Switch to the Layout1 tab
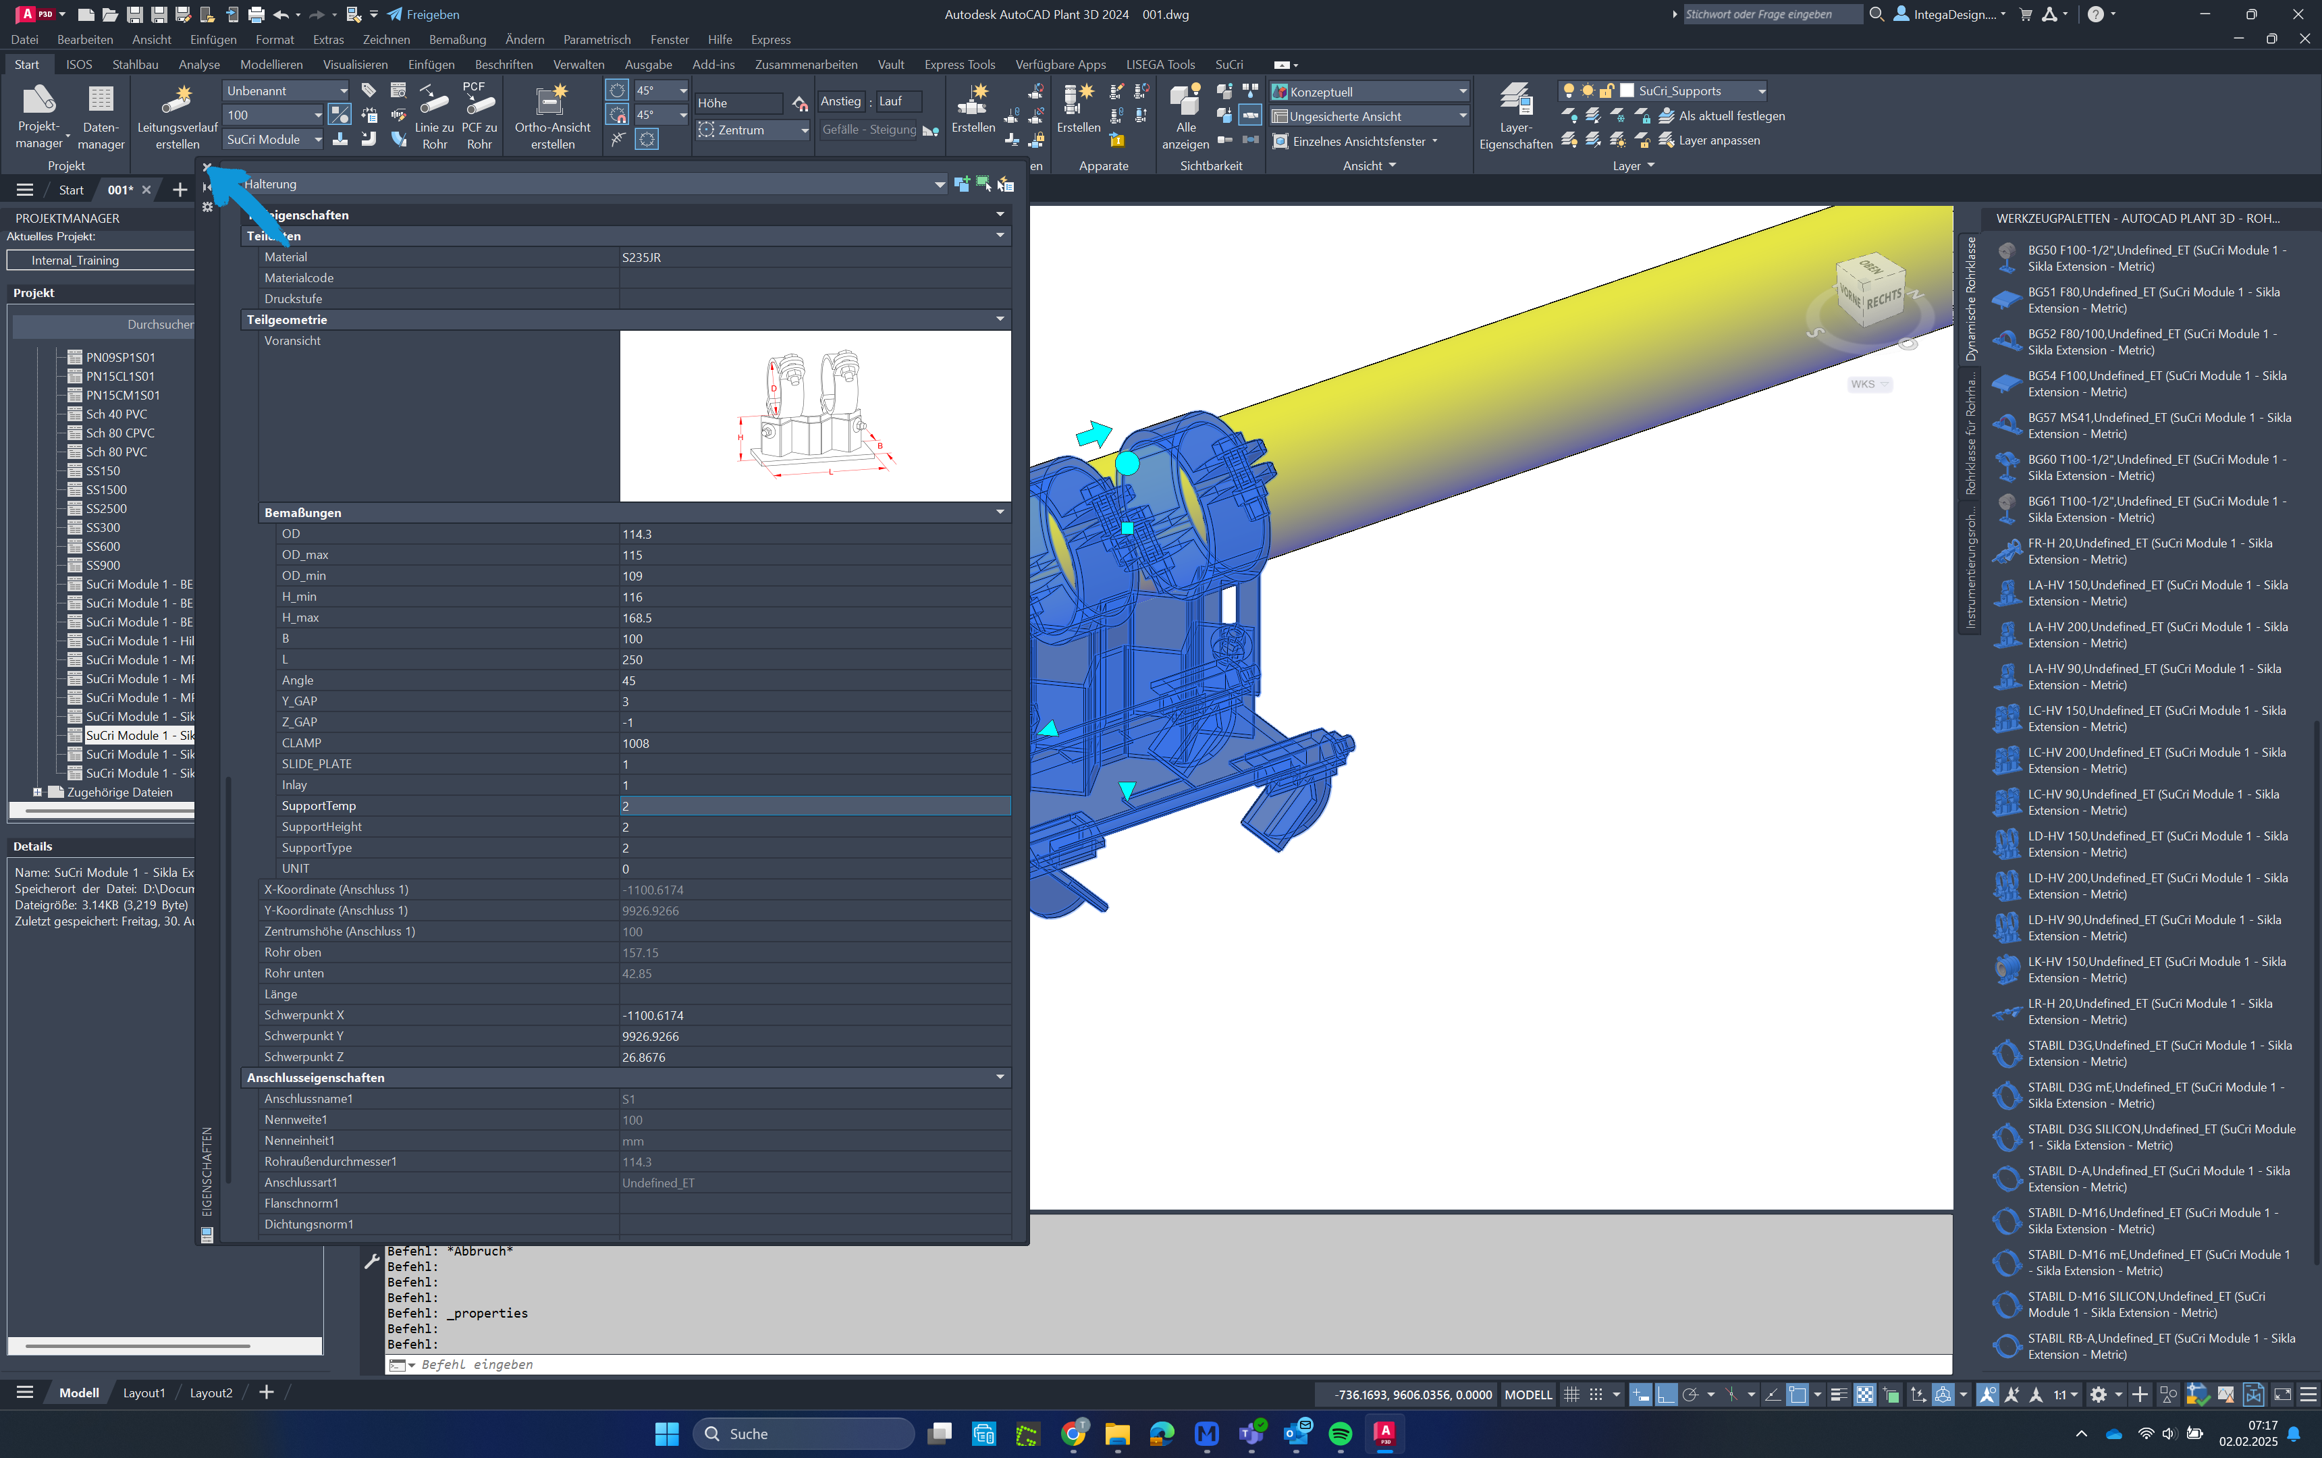 point(144,1393)
